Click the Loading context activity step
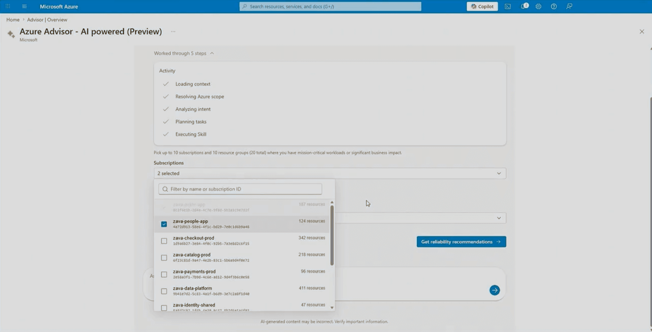The width and height of the screenshot is (652, 332). point(193,84)
